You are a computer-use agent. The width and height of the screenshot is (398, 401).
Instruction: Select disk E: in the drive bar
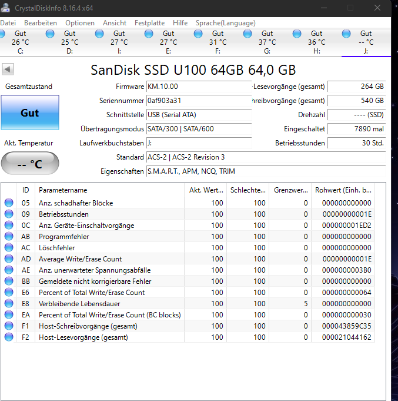pos(168,42)
